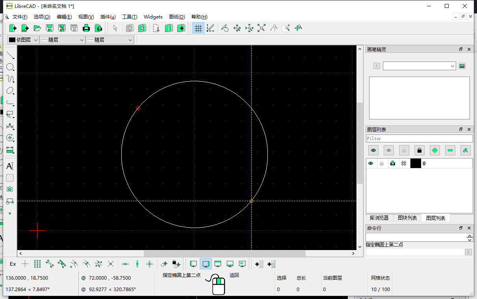Screen dimensions: 477x299
Task: Click the Paste icon in the toolbar
Action: [x=181, y=28]
